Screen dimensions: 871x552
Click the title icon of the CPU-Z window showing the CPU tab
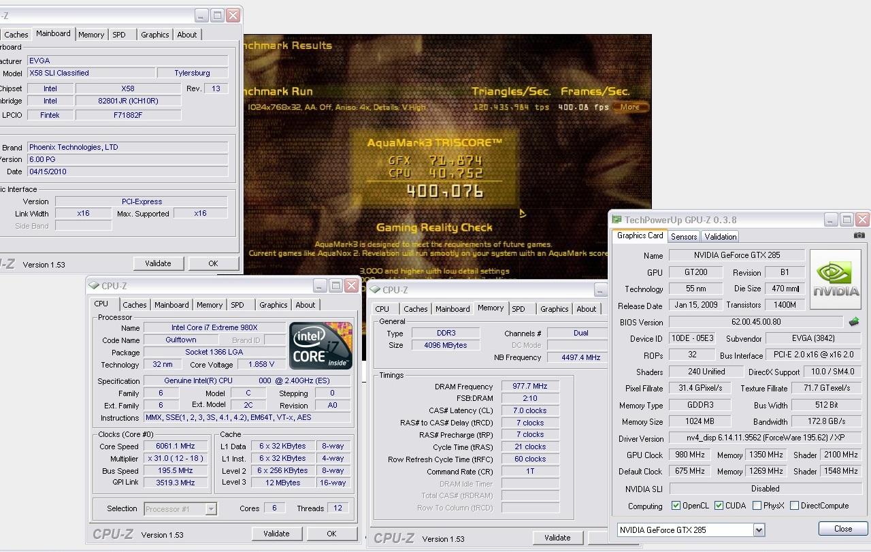tap(95, 286)
